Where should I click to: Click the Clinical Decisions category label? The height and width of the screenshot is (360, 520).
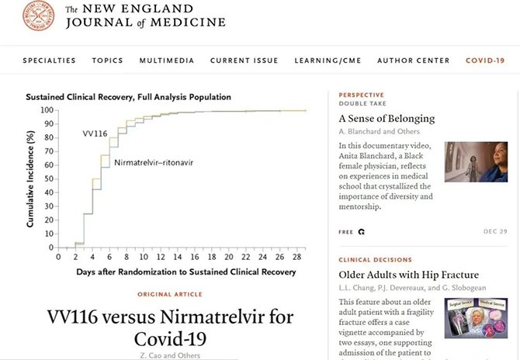pyautogui.click(x=376, y=260)
